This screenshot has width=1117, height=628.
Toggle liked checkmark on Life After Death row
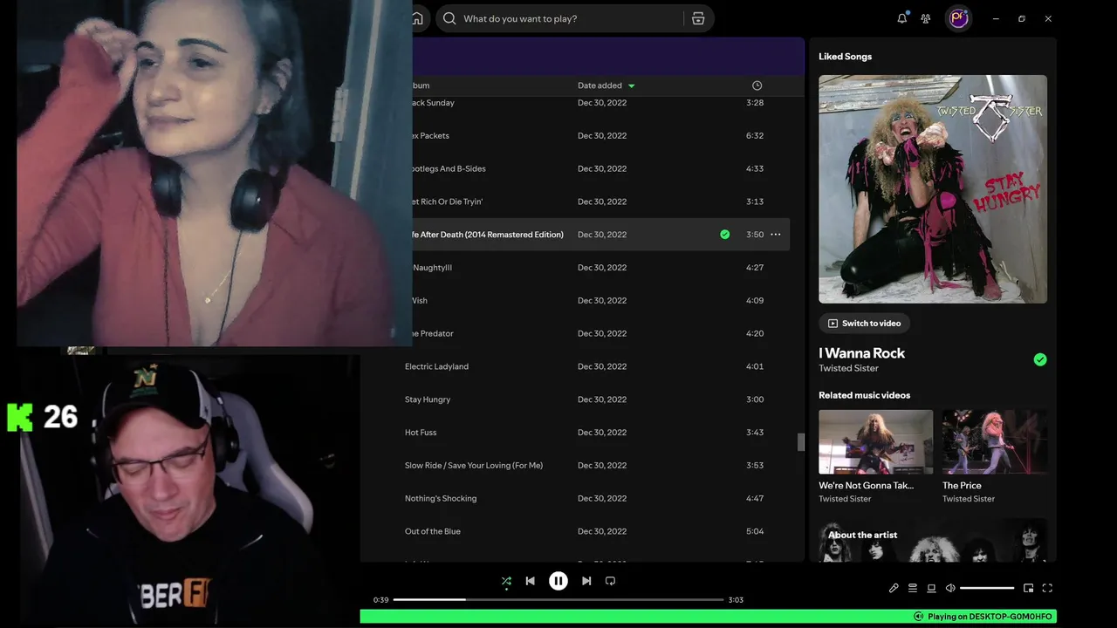[724, 235]
